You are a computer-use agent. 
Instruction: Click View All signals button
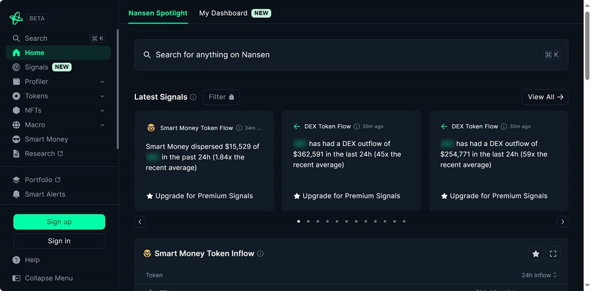[545, 97]
